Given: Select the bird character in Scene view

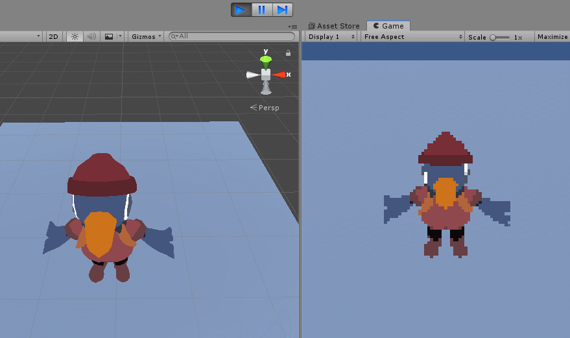Looking at the screenshot, I should pyautogui.click(x=108, y=218).
